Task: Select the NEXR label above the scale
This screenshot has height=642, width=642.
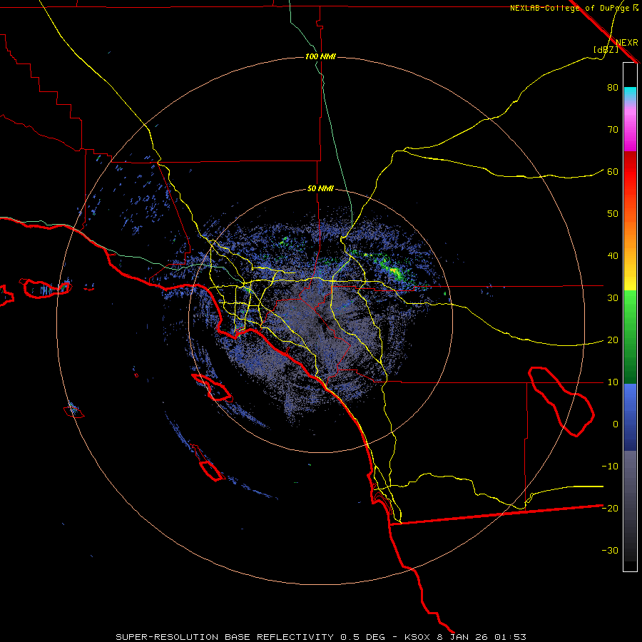Action: pos(626,43)
